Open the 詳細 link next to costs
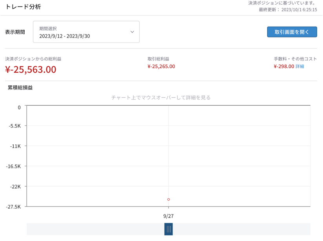The height and width of the screenshot is (241, 323). pos(300,67)
